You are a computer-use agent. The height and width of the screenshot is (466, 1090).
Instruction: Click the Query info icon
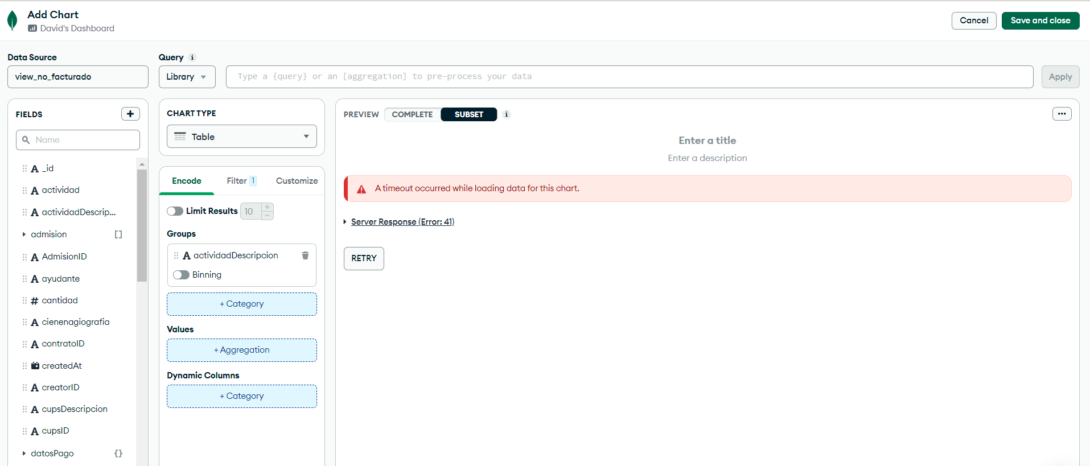tap(192, 57)
